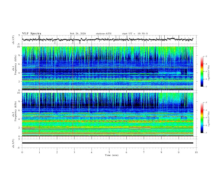221x171 pixels.
Task: Select the "start UT = 19:30:0" text
Action: (x=135, y=34)
